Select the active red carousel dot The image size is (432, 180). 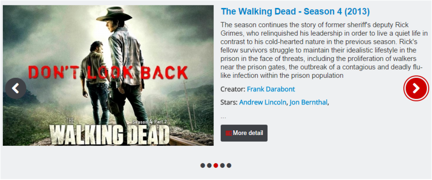[216, 166]
